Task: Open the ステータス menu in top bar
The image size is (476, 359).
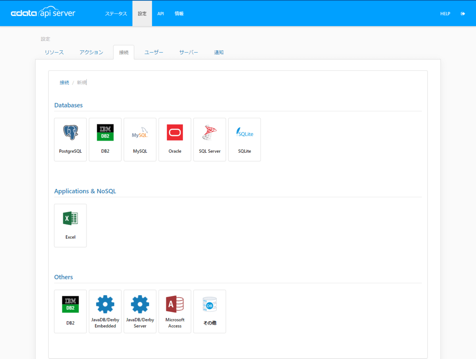Action: (116, 13)
